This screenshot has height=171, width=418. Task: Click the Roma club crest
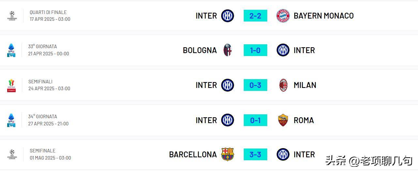coord(283,120)
